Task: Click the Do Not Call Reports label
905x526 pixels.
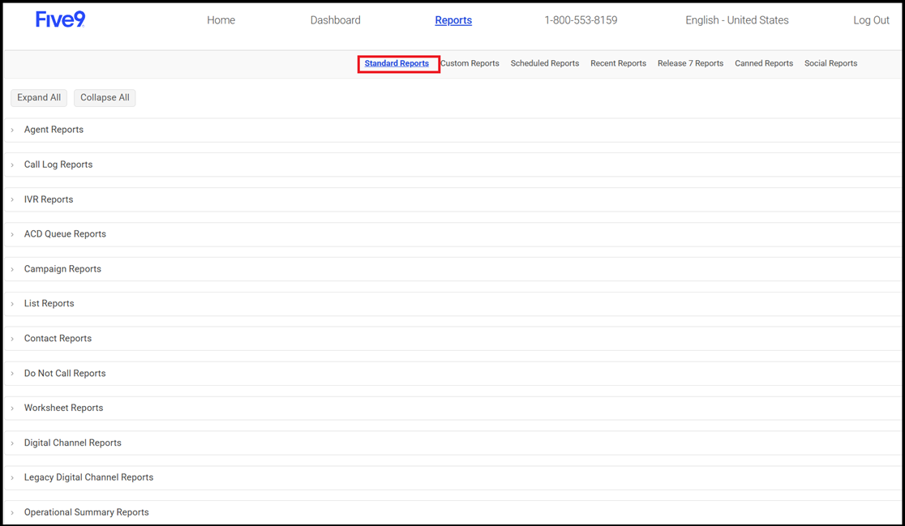Action: [x=65, y=373]
